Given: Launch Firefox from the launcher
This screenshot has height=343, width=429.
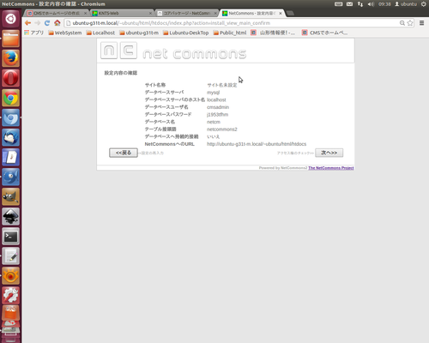Looking at the screenshot, I should coord(10,58).
